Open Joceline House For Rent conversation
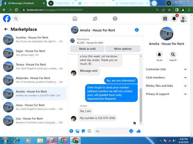The width and height of the screenshot is (193, 144). (34, 40)
